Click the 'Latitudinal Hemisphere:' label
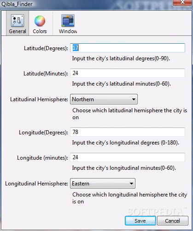The height and width of the screenshot is (231, 193). (x=39, y=99)
